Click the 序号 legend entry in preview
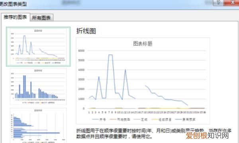The width and height of the screenshot is (239, 143). (x=99, y=120)
